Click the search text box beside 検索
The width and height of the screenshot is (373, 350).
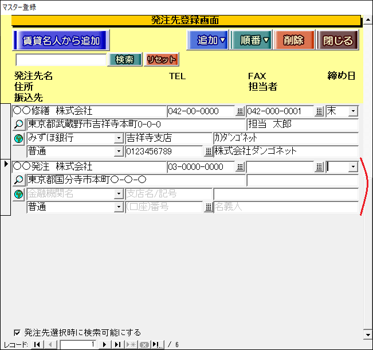61,60
